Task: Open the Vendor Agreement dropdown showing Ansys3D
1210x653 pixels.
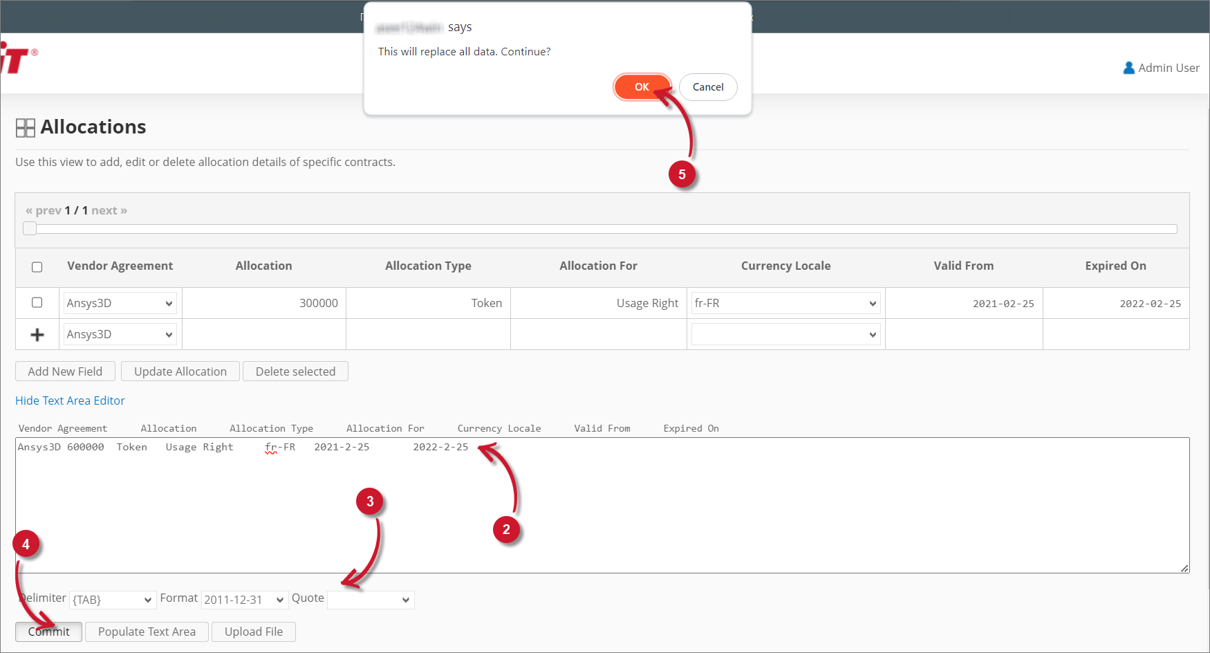Action: (x=120, y=303)
